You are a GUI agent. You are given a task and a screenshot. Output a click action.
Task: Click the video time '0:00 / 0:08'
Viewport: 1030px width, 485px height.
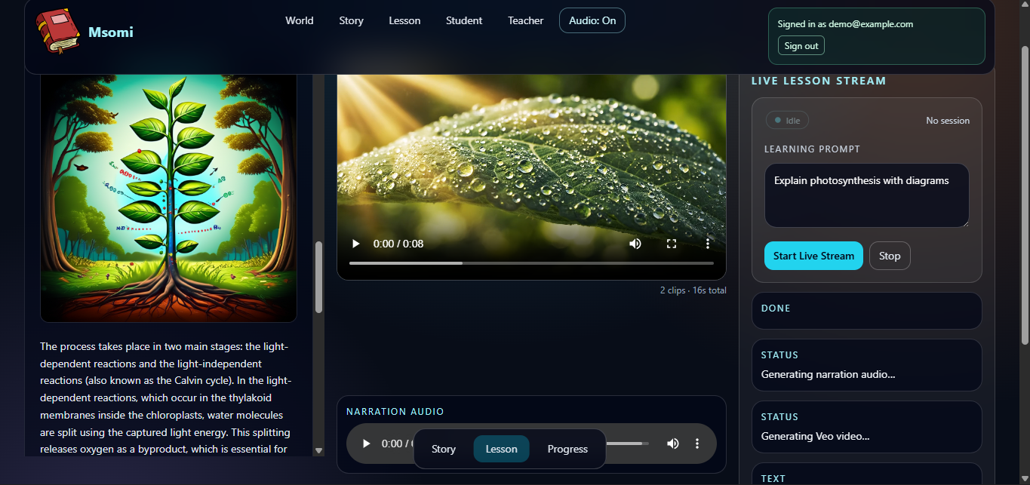pyautogui.click(x=398, y=244)
